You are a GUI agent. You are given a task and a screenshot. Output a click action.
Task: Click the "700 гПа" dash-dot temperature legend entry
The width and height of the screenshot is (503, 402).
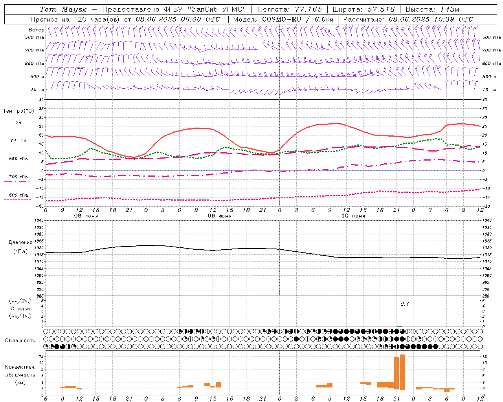(18, 177)
